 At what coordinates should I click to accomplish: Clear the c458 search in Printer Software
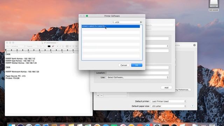(141, 22)
